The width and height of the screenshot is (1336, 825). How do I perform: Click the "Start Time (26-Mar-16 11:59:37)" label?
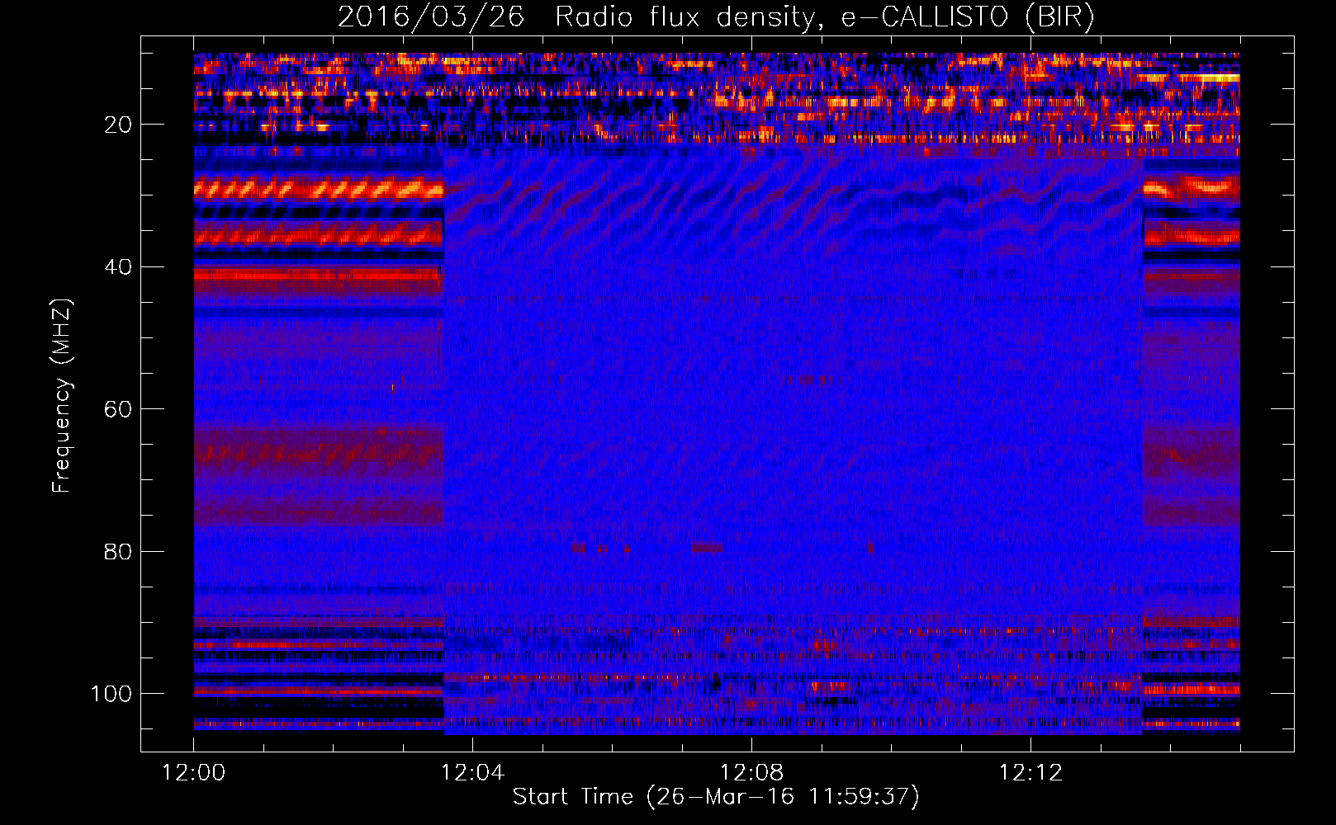point(715,796)
